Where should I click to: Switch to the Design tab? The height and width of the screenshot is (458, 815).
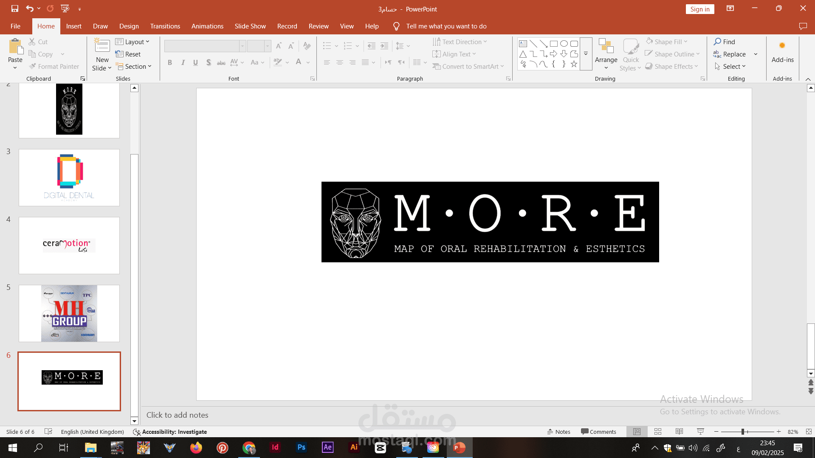click(129, 26)
